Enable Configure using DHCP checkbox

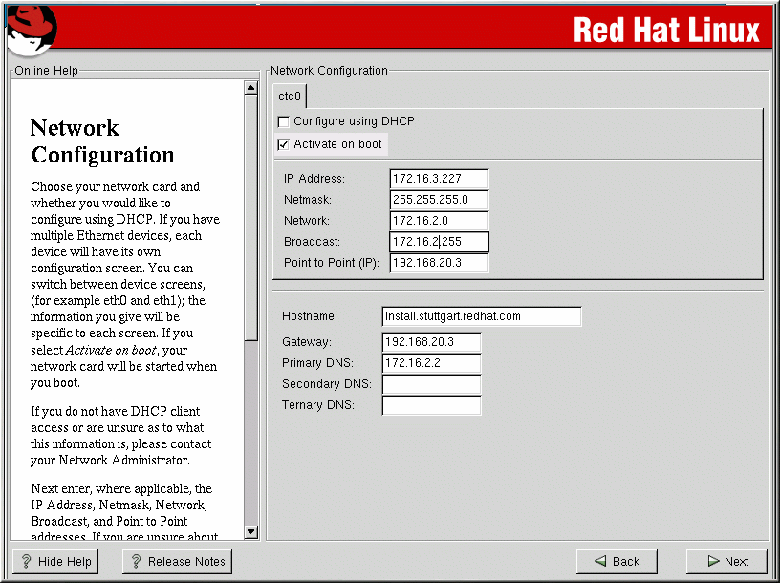tap(284, 122)
